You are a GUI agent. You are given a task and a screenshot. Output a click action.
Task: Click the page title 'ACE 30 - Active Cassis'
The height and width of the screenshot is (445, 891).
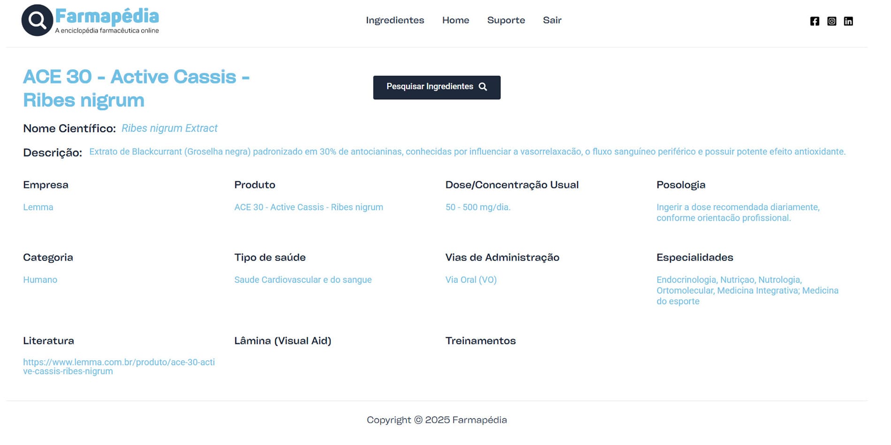[136, 88]
